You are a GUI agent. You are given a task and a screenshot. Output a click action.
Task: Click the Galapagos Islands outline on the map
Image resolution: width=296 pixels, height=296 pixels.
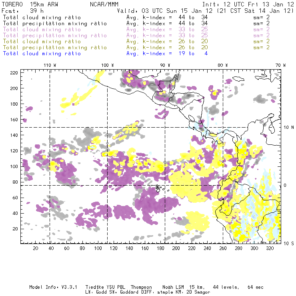162,188
